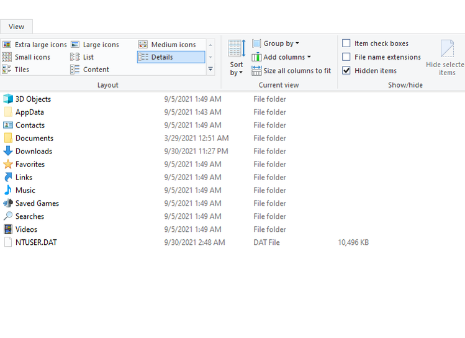Click the Music note icon
The width and height of the screenshot is (465, 338).
(8, 190)
